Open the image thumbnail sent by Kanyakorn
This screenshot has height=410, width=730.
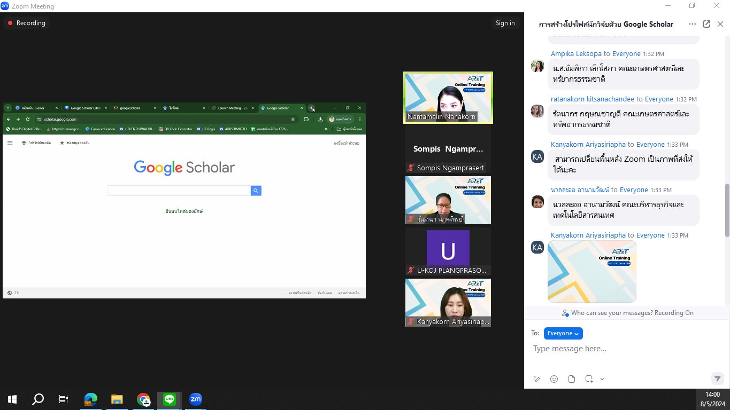tap(592, 271)
